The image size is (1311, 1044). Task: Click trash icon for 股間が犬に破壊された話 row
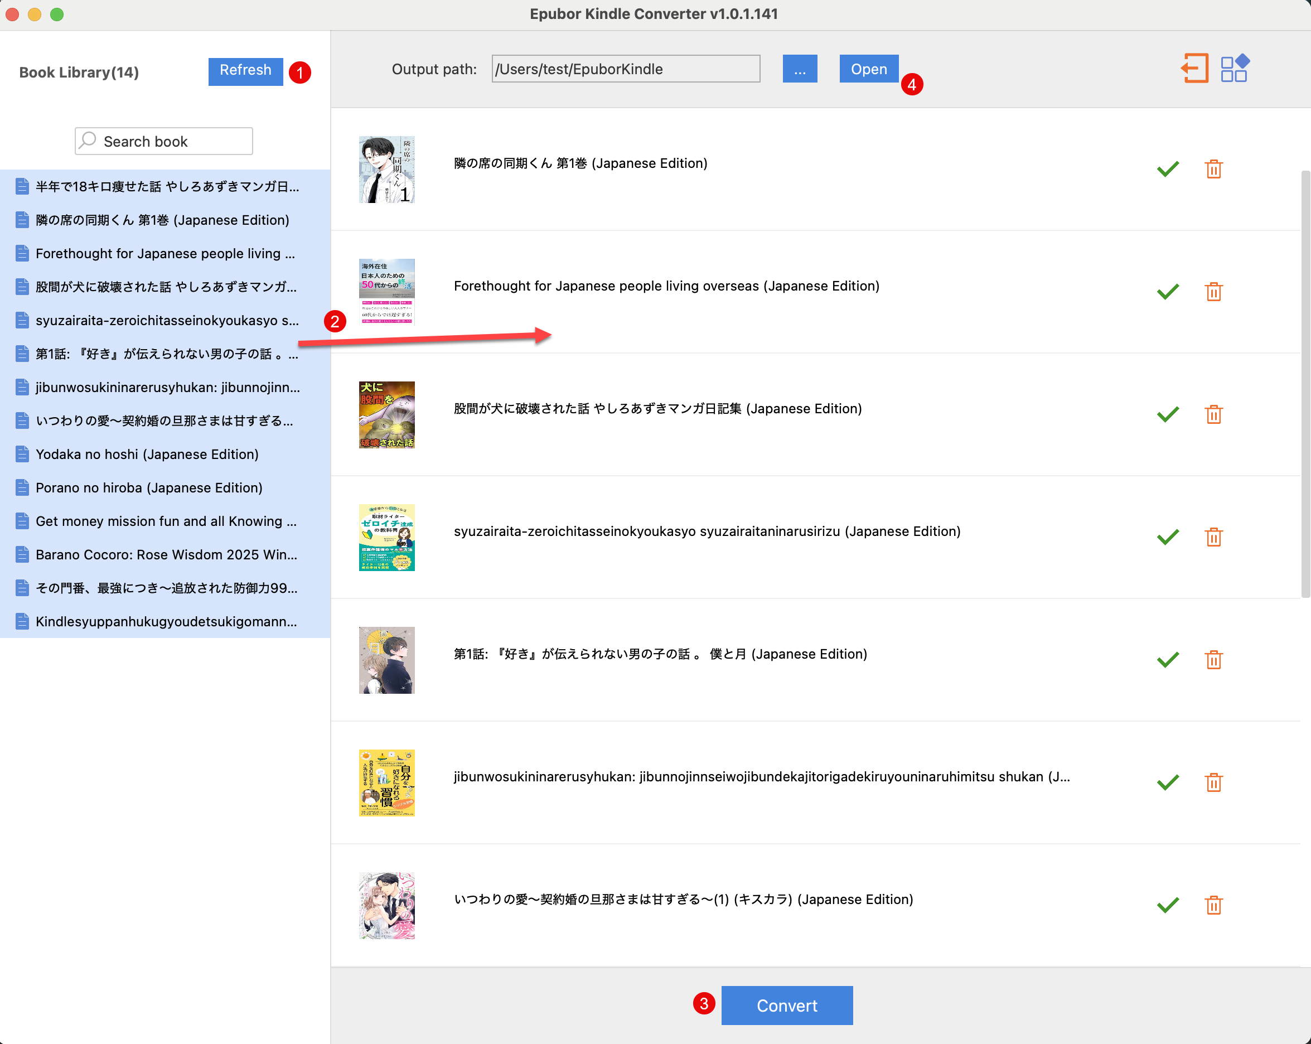1213,414
